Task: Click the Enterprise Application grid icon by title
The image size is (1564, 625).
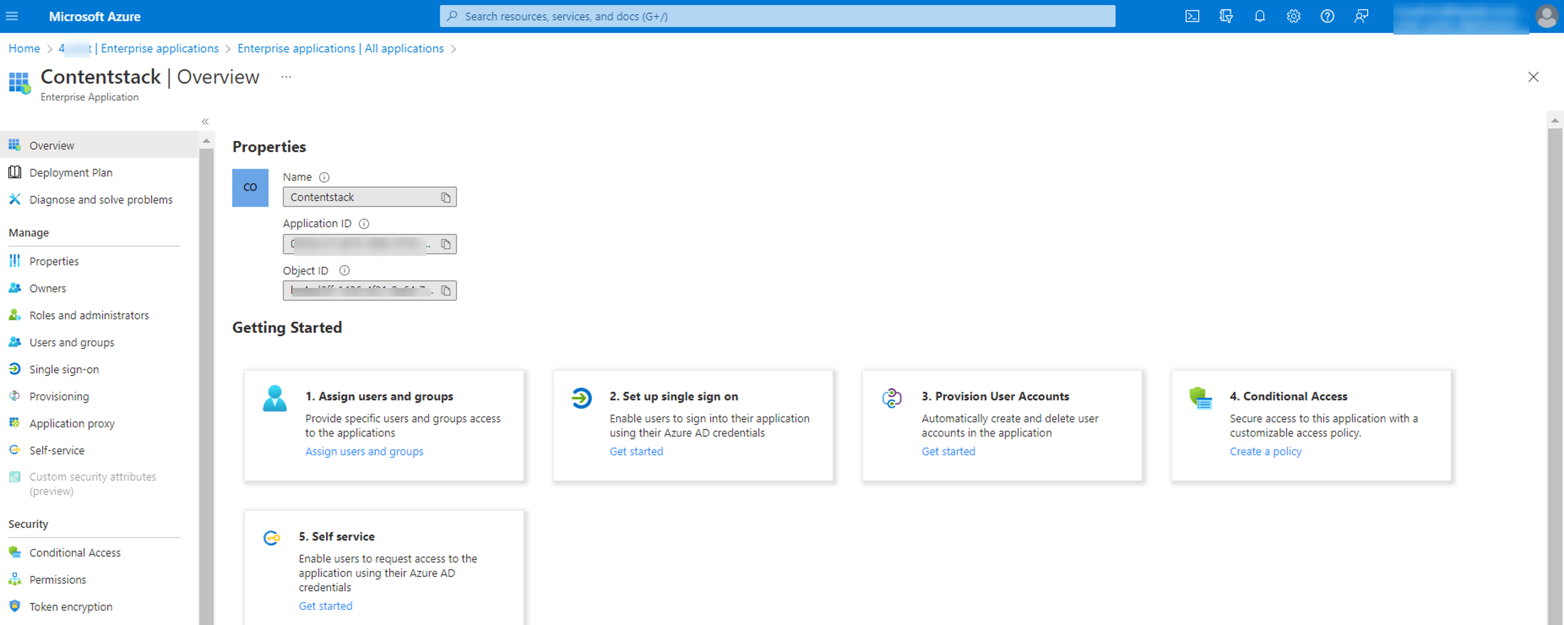Action: pyautogui.click(x=20, y=83)
